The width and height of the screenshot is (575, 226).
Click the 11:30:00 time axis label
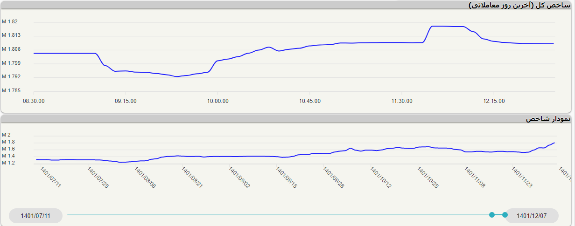click(x=402, y=101)
